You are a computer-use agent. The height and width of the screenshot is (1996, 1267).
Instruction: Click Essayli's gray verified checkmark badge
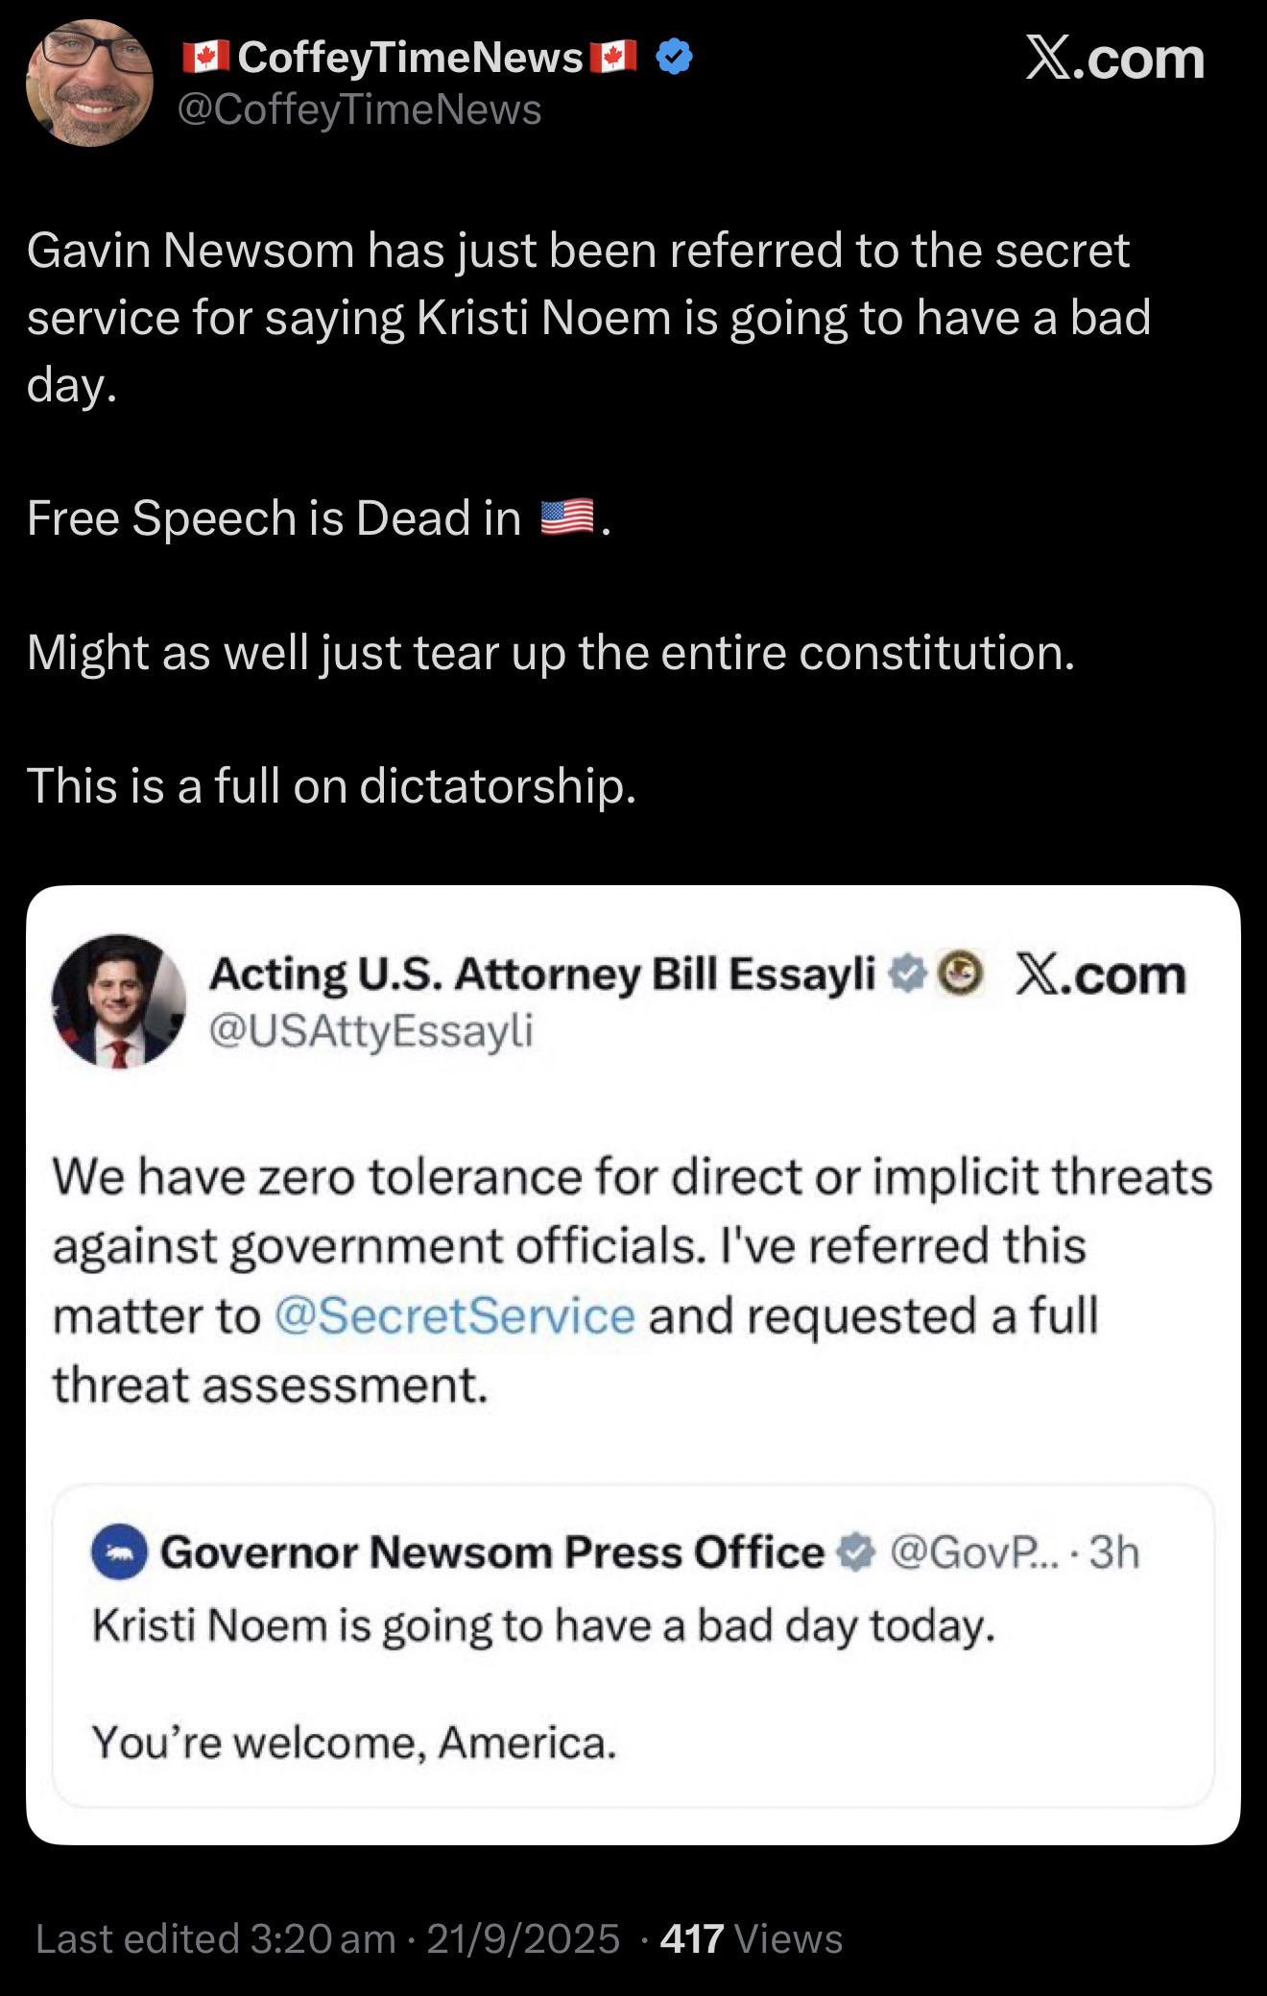tap(906, 974)
